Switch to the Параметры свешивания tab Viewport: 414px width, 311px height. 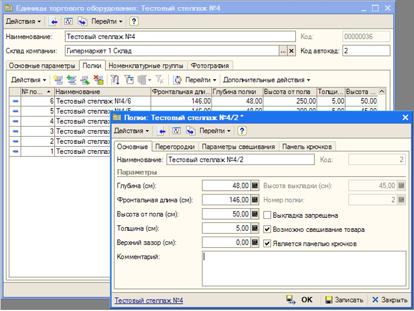point(238,147)
